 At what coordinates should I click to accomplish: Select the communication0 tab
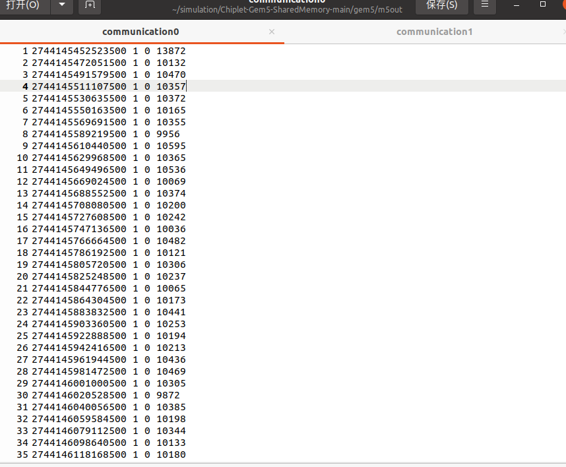141,32
